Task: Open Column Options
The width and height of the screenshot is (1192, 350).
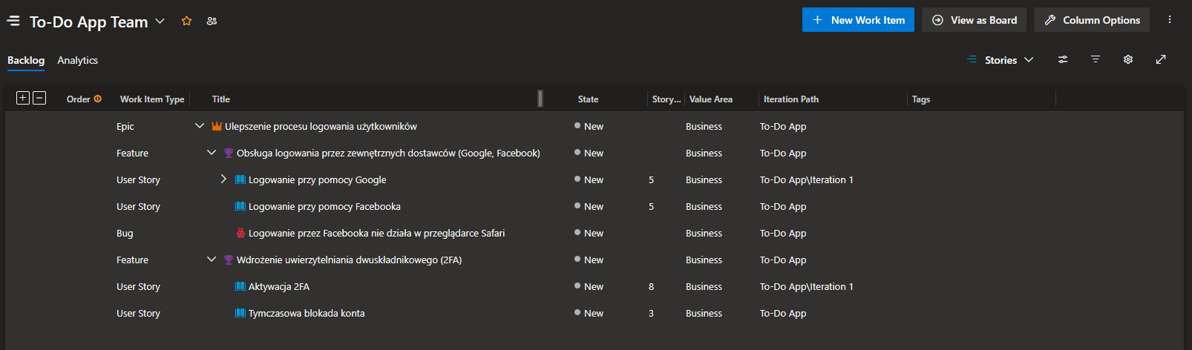Action: tap(1092, 20)
